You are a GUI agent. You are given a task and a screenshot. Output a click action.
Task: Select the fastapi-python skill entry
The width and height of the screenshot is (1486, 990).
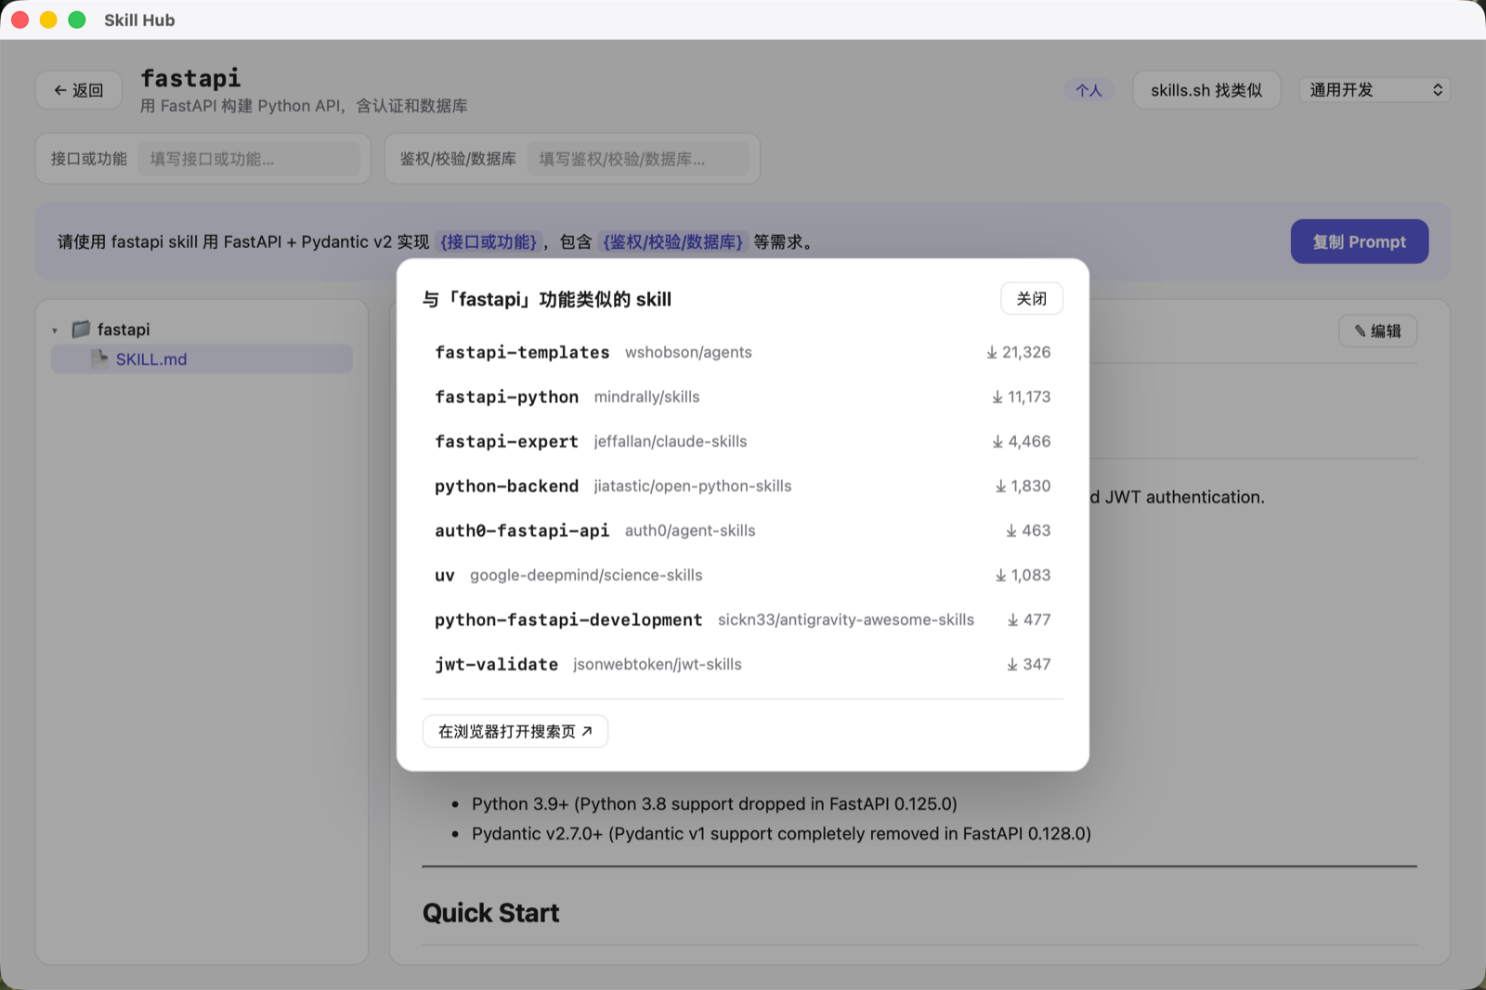click(742, 397)
